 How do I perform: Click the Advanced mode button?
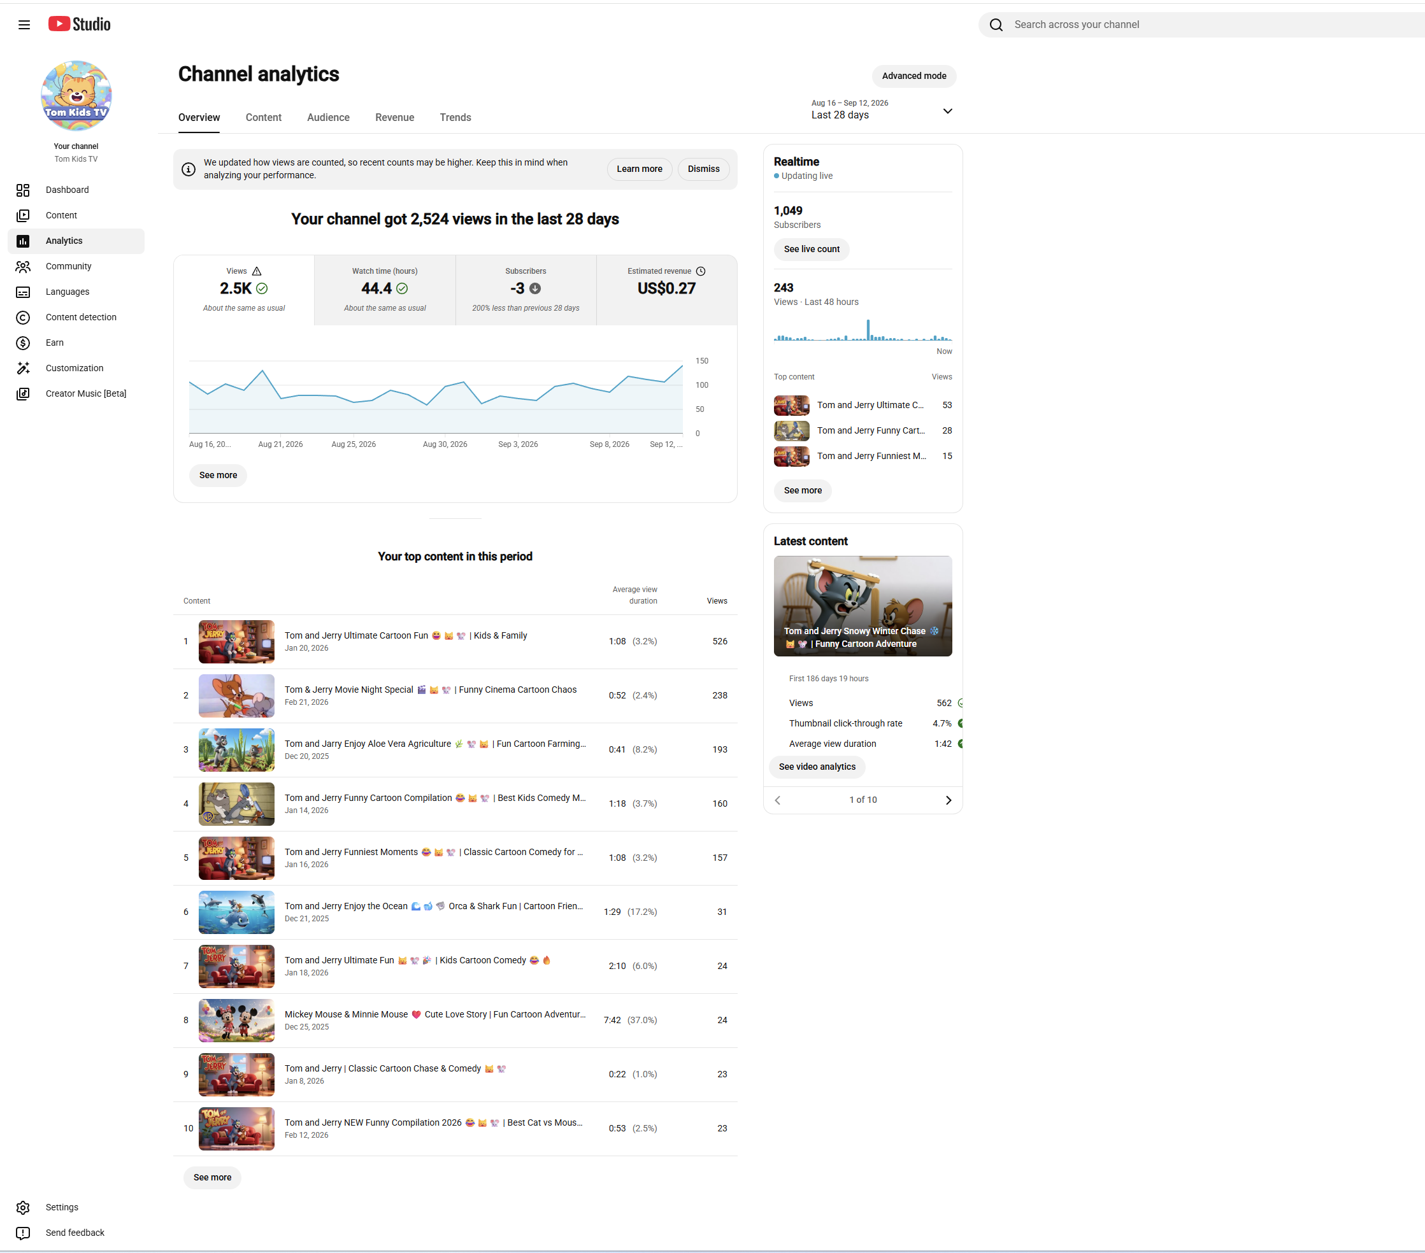(914, 76)
